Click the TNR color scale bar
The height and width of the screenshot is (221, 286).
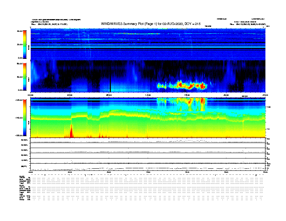tap(25, 118)
